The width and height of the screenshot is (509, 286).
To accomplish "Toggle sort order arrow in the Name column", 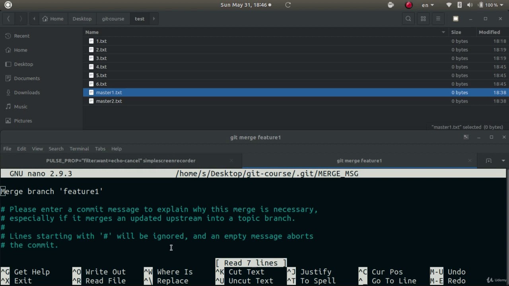I will click(x=443, y=32).
